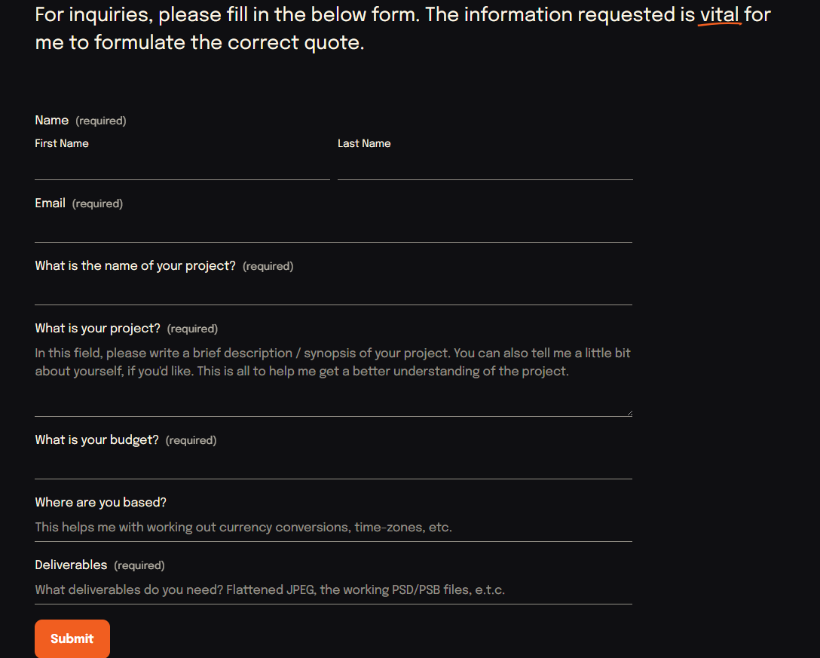This screenshot has height=658, width=820.
Task: Click the 'Email (required)' label
Action: [x=79, y=203]
